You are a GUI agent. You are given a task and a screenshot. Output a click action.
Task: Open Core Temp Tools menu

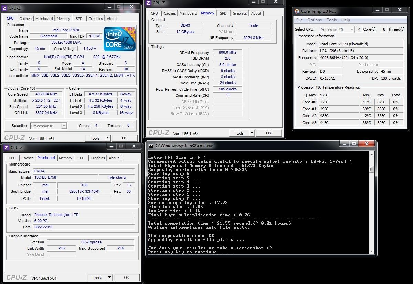tap(331, 20)
